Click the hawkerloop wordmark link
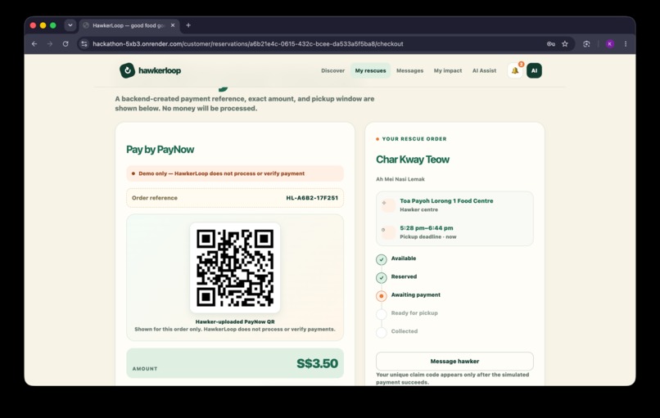 point(160,70)
